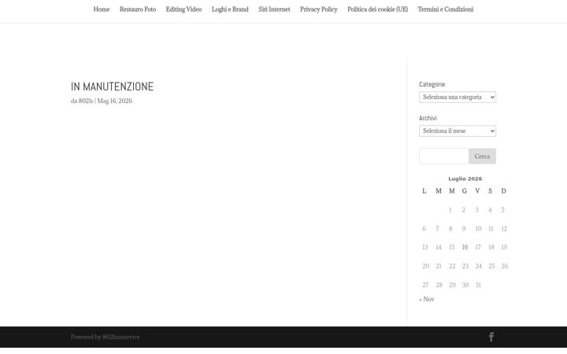Click the Powered by 802lanservice footer text
Viewport: 567px width, 354px height.
pos(106,337)
